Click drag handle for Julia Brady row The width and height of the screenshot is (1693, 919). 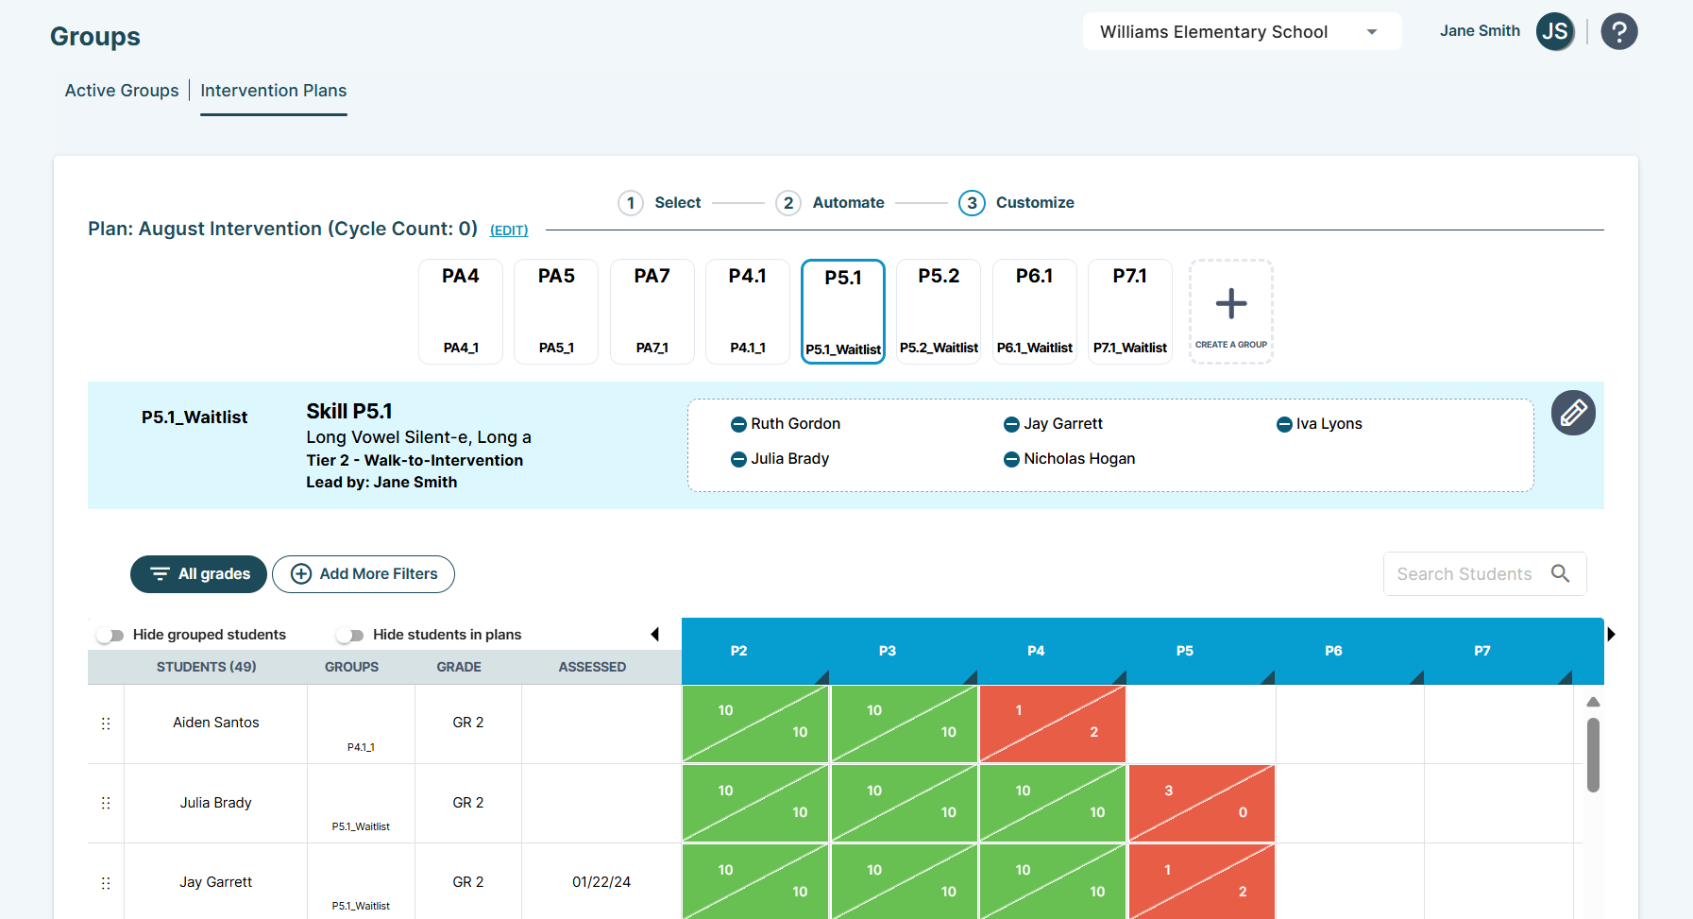click(x=106, y=803)
